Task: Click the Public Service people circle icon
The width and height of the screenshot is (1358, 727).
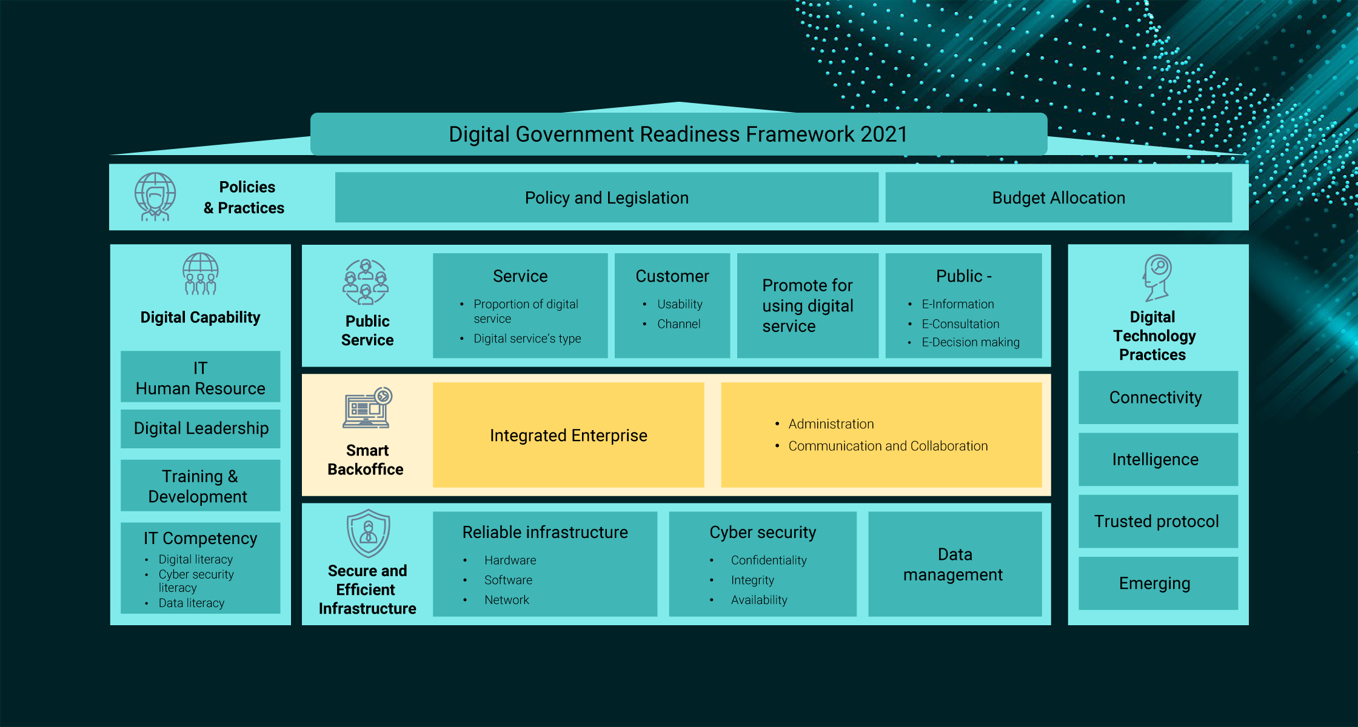Action: (366, 282)
